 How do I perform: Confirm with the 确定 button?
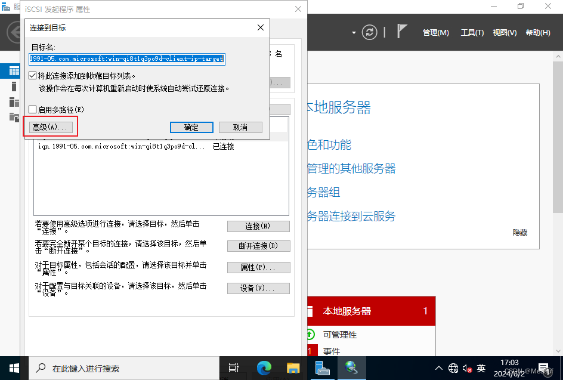tap(191, 127)
